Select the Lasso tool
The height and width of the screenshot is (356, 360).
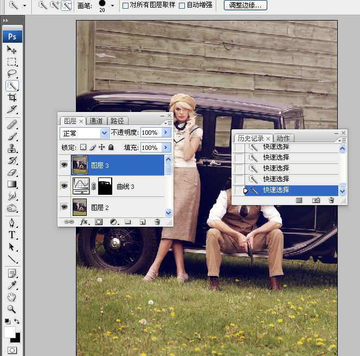(x=12, y=74)
